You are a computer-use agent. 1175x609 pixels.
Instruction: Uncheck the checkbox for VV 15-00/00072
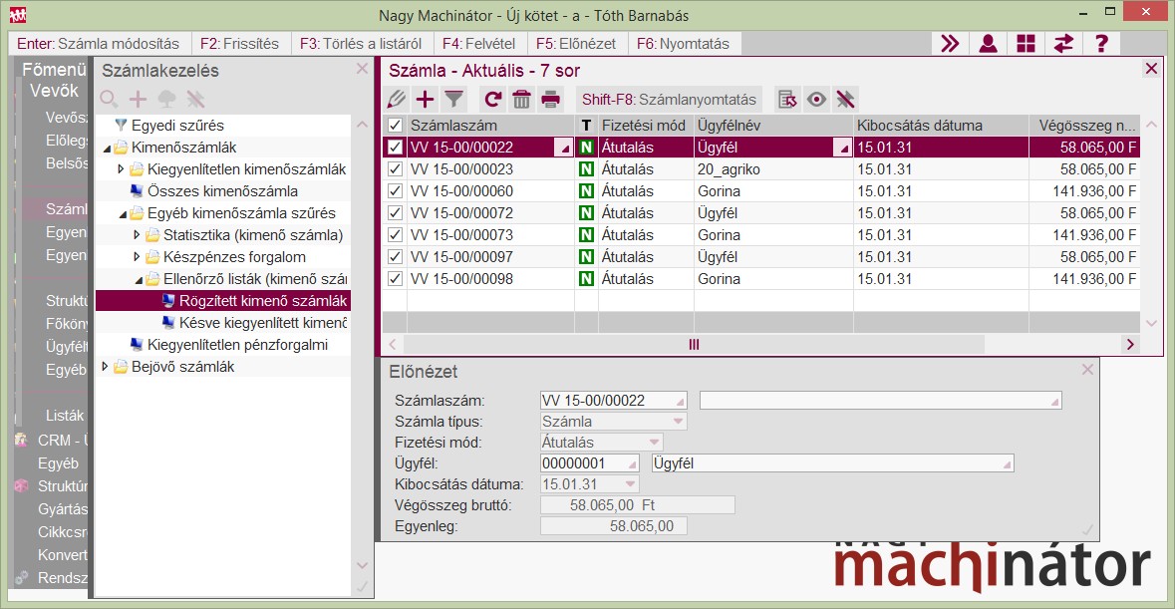click(x=395, y=212)
